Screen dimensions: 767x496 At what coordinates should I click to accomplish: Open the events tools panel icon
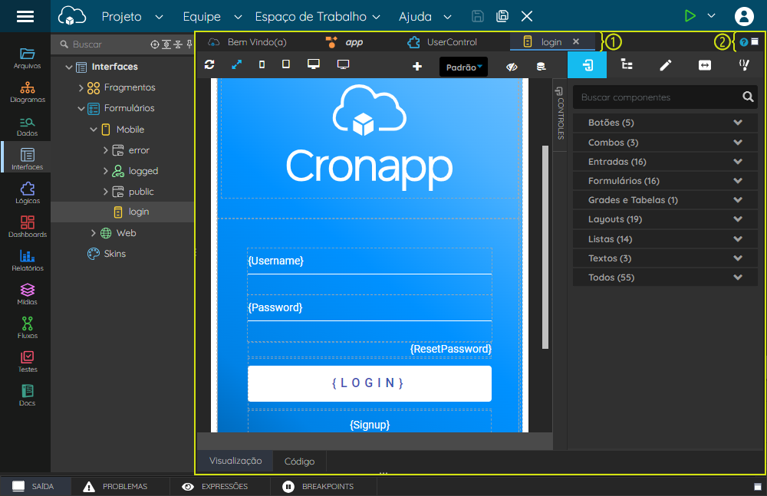(x=744, y=65)
